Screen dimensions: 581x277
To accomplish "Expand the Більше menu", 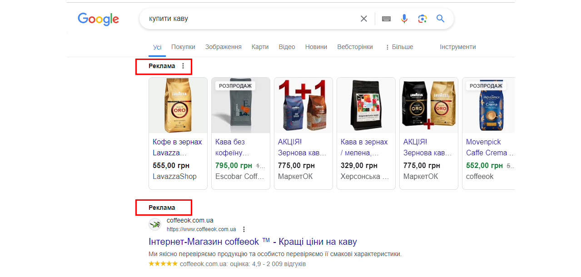I will click(399, 47).
